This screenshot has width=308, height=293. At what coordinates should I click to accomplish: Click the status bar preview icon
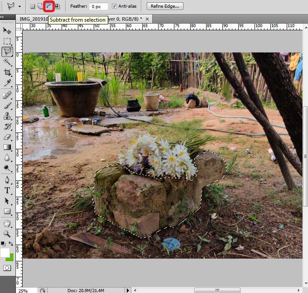tap(43, 290)
